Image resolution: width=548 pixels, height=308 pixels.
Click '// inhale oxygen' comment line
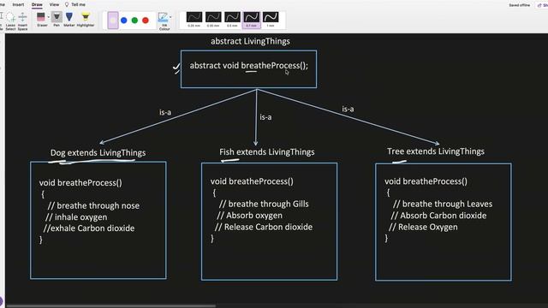pyautogui.click(x=76, y=217)
